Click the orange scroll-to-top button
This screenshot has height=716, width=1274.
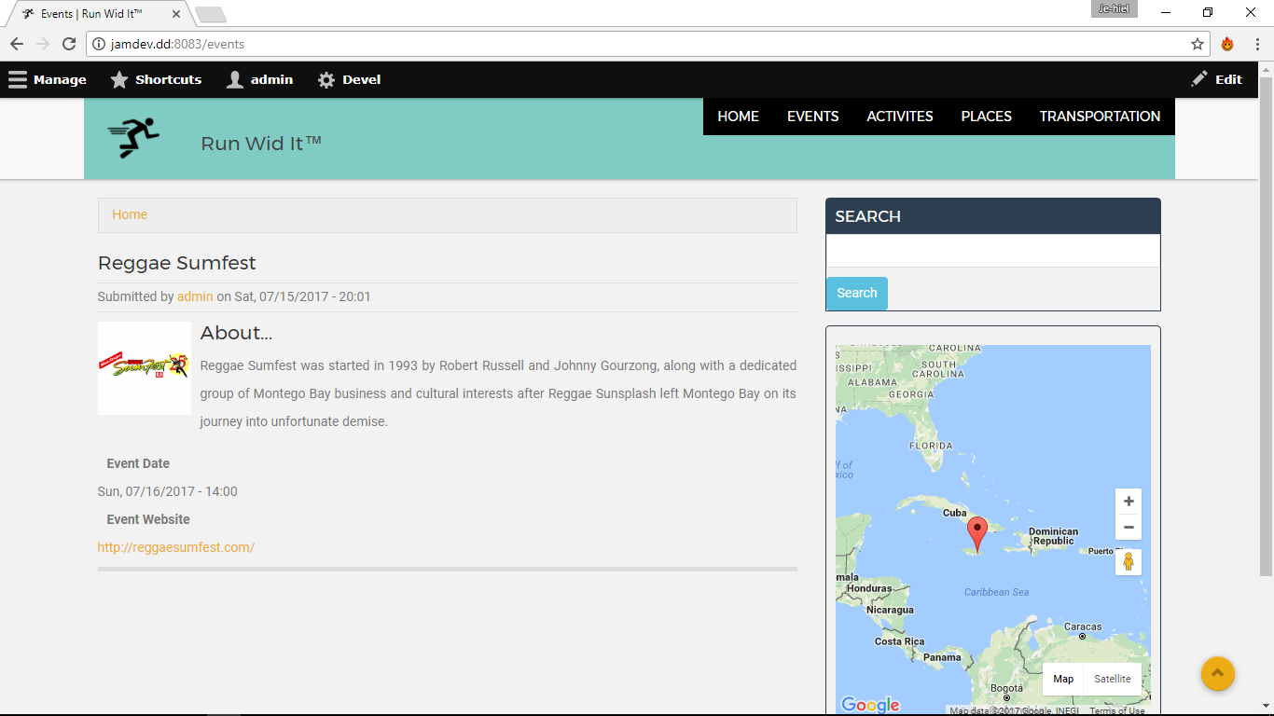tap(1218, 673)
